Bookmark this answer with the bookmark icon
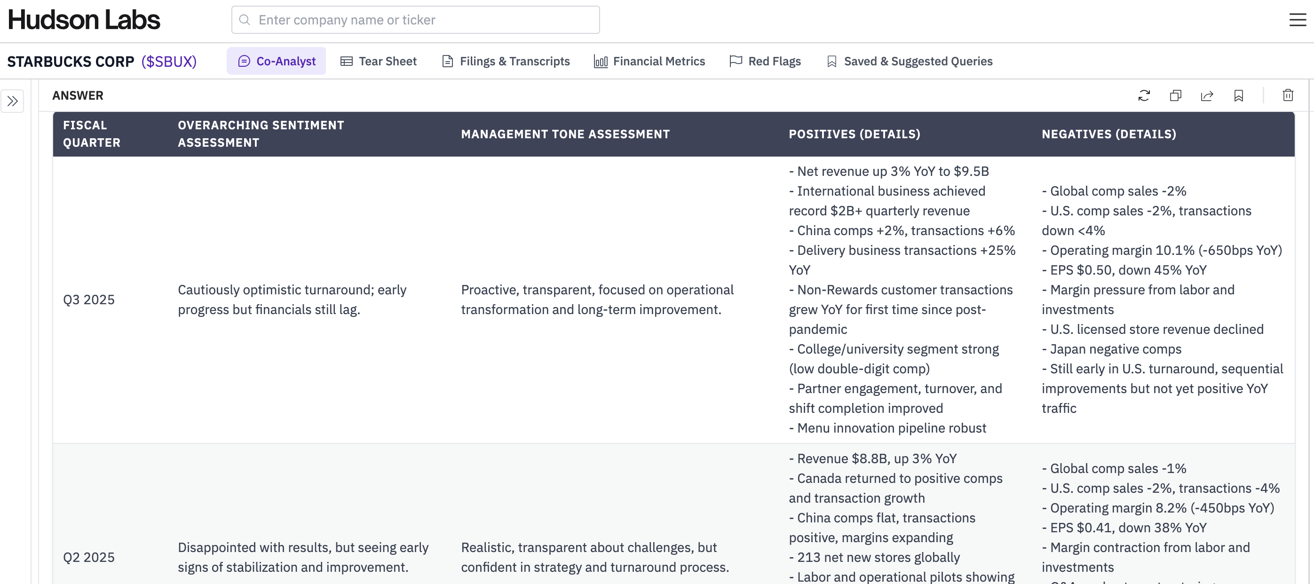This screenshot has height=584, width=1314. (1238, 95)
